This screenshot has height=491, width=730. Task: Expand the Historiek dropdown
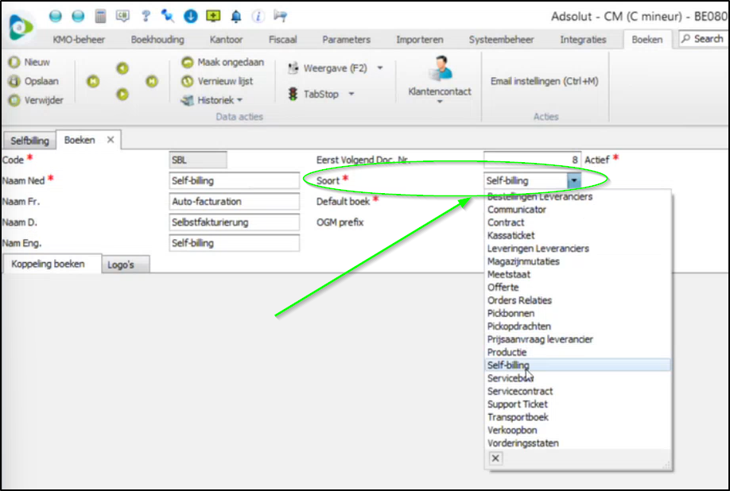tap(239, 101)
